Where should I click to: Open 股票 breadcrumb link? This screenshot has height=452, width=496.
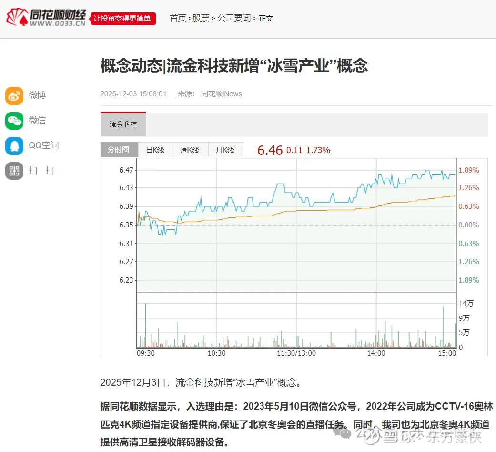click(201, 19)
